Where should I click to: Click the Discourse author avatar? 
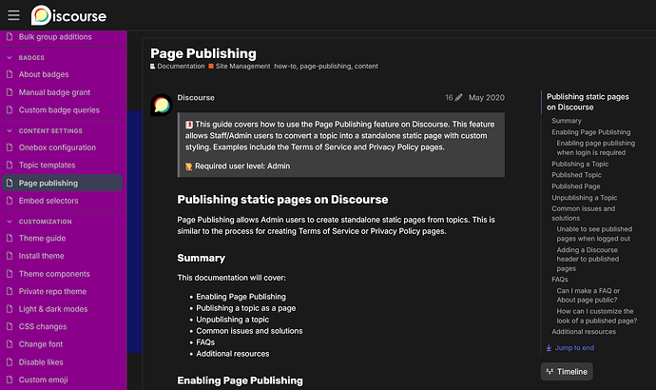(162, 105)
